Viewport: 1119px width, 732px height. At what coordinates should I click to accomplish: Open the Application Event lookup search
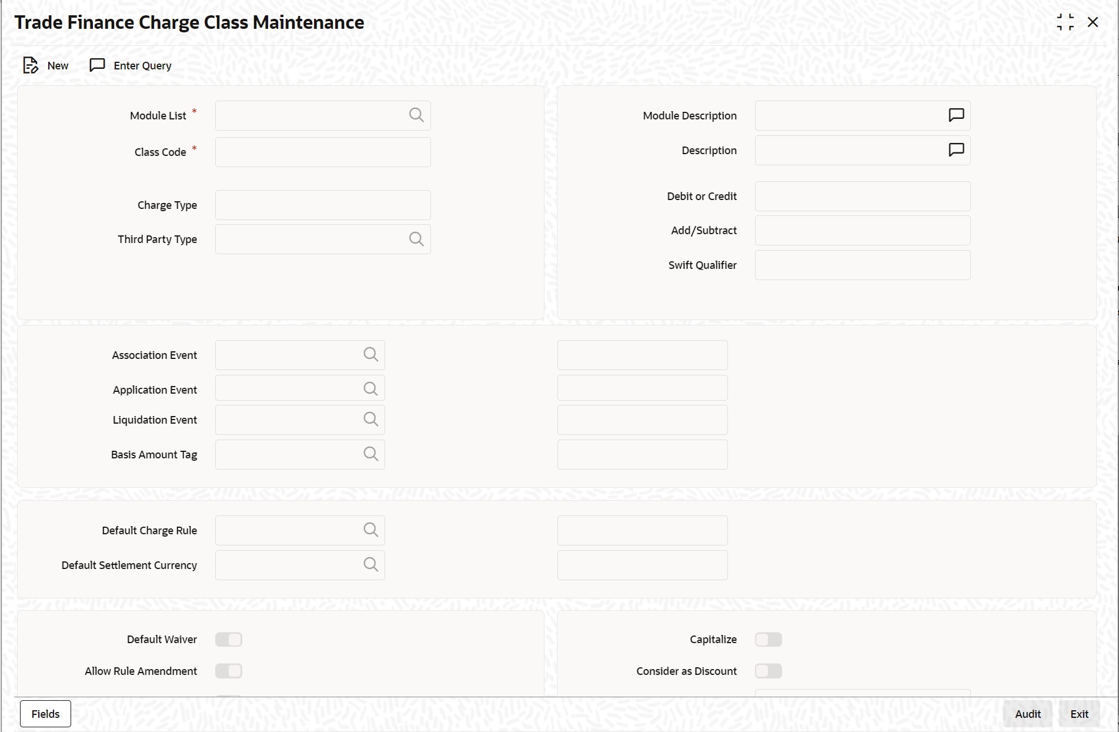coord(370,388)
